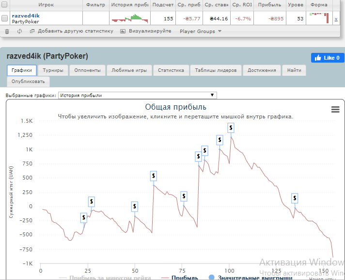Click the -6.7% ROI value
Image resolution: width=345 pixels, height=280 pixels.
[243, 19]
